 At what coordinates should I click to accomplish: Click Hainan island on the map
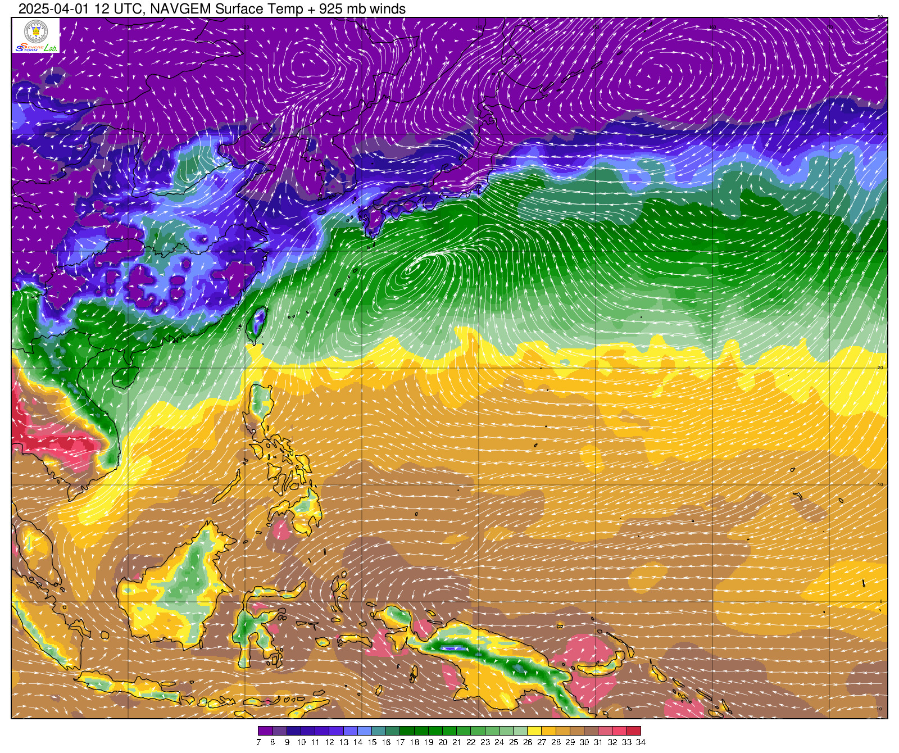[x=126, y=376]
